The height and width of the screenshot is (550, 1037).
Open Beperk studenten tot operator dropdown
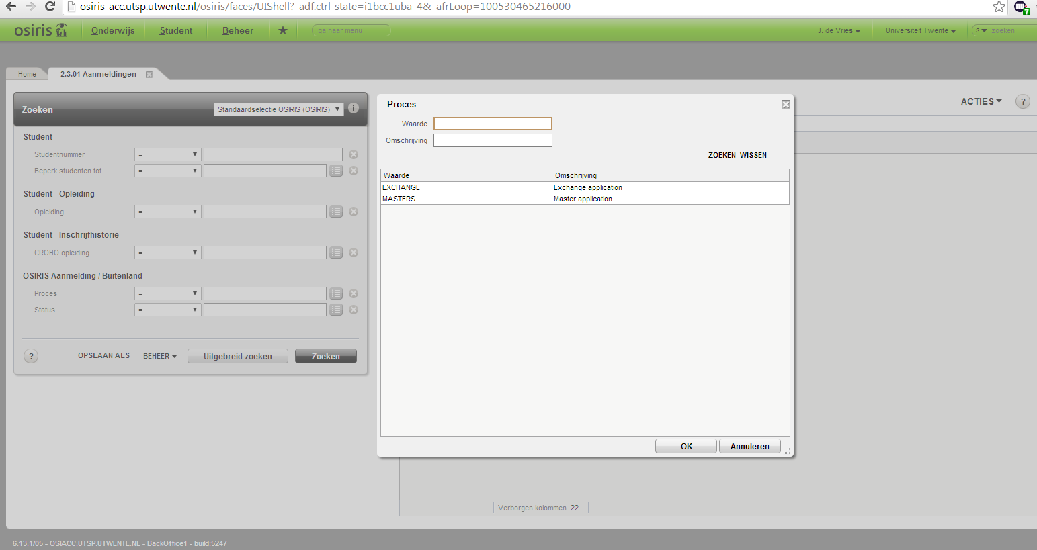(x=167, y=171)
